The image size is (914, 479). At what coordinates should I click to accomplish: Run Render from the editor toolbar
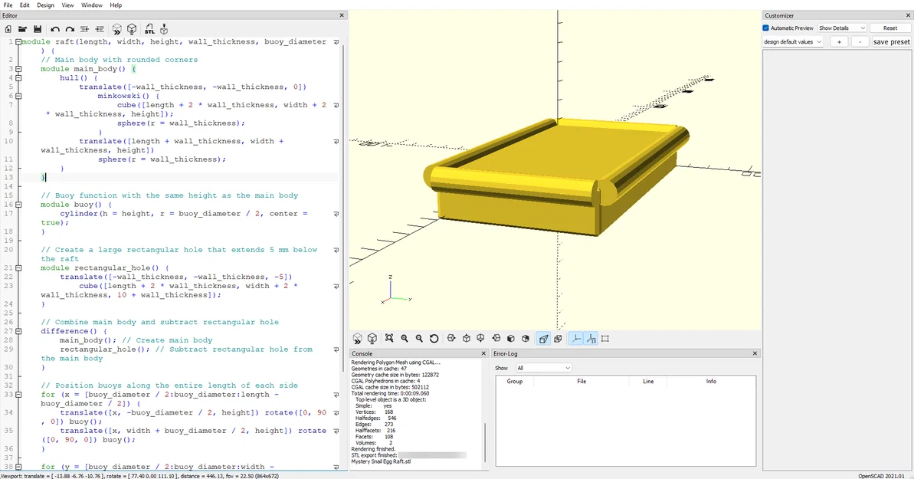132,29
